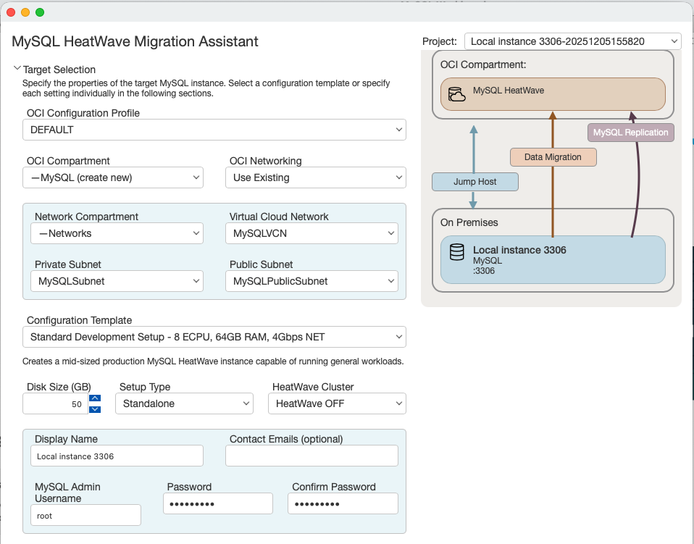Open the OCI Configuration Profile dropdown
The height and width of the screenshot is (544, 694).
point(214,130)
